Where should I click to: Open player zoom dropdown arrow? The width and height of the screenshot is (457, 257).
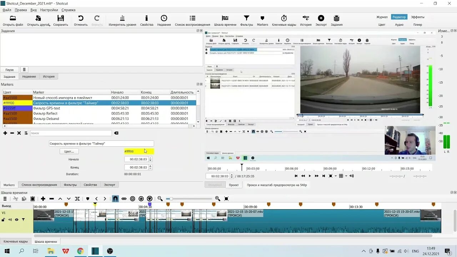[x=336, y=176]
